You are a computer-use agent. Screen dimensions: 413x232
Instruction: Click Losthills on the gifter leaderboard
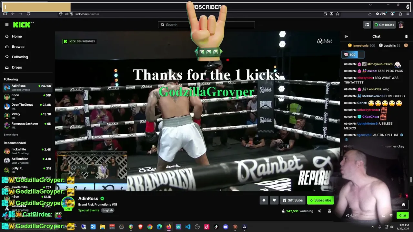pos(389,45)
